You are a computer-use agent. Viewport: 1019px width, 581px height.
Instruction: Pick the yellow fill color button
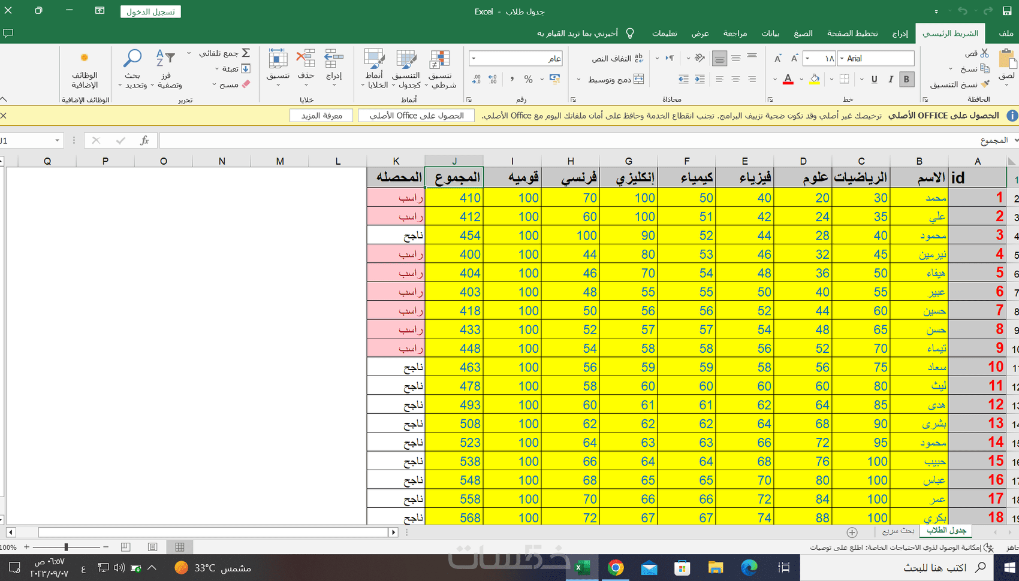815,79
